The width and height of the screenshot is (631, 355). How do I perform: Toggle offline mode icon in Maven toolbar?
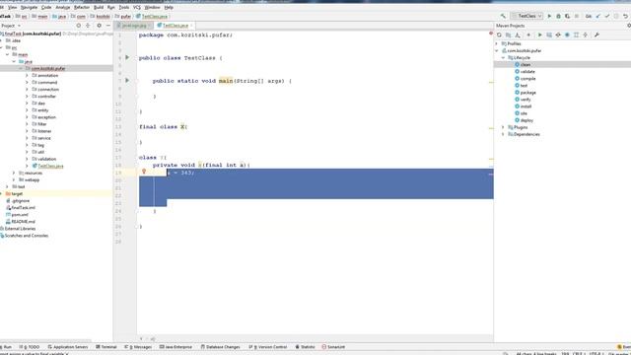[558, 35]
